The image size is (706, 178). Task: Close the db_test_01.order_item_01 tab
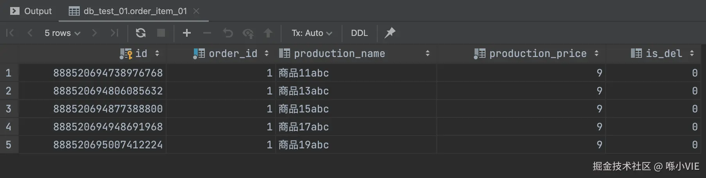tap(196, 11)
